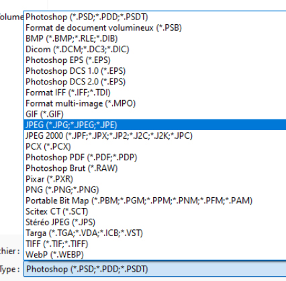Image resolution: width=286 pixels, height=281 pixels.
Task: Select the JPEG (*.JPG;*.JPEG;*.JPE) format
Action: point(155,125)
